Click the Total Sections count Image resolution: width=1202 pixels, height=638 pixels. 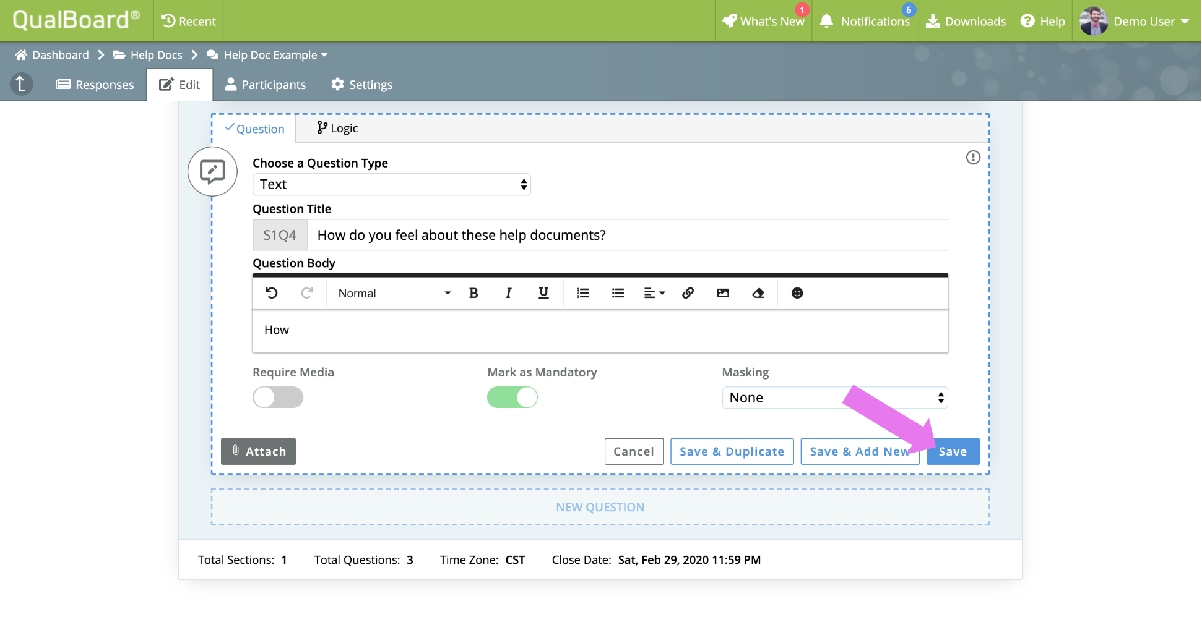tap(284, 559)
